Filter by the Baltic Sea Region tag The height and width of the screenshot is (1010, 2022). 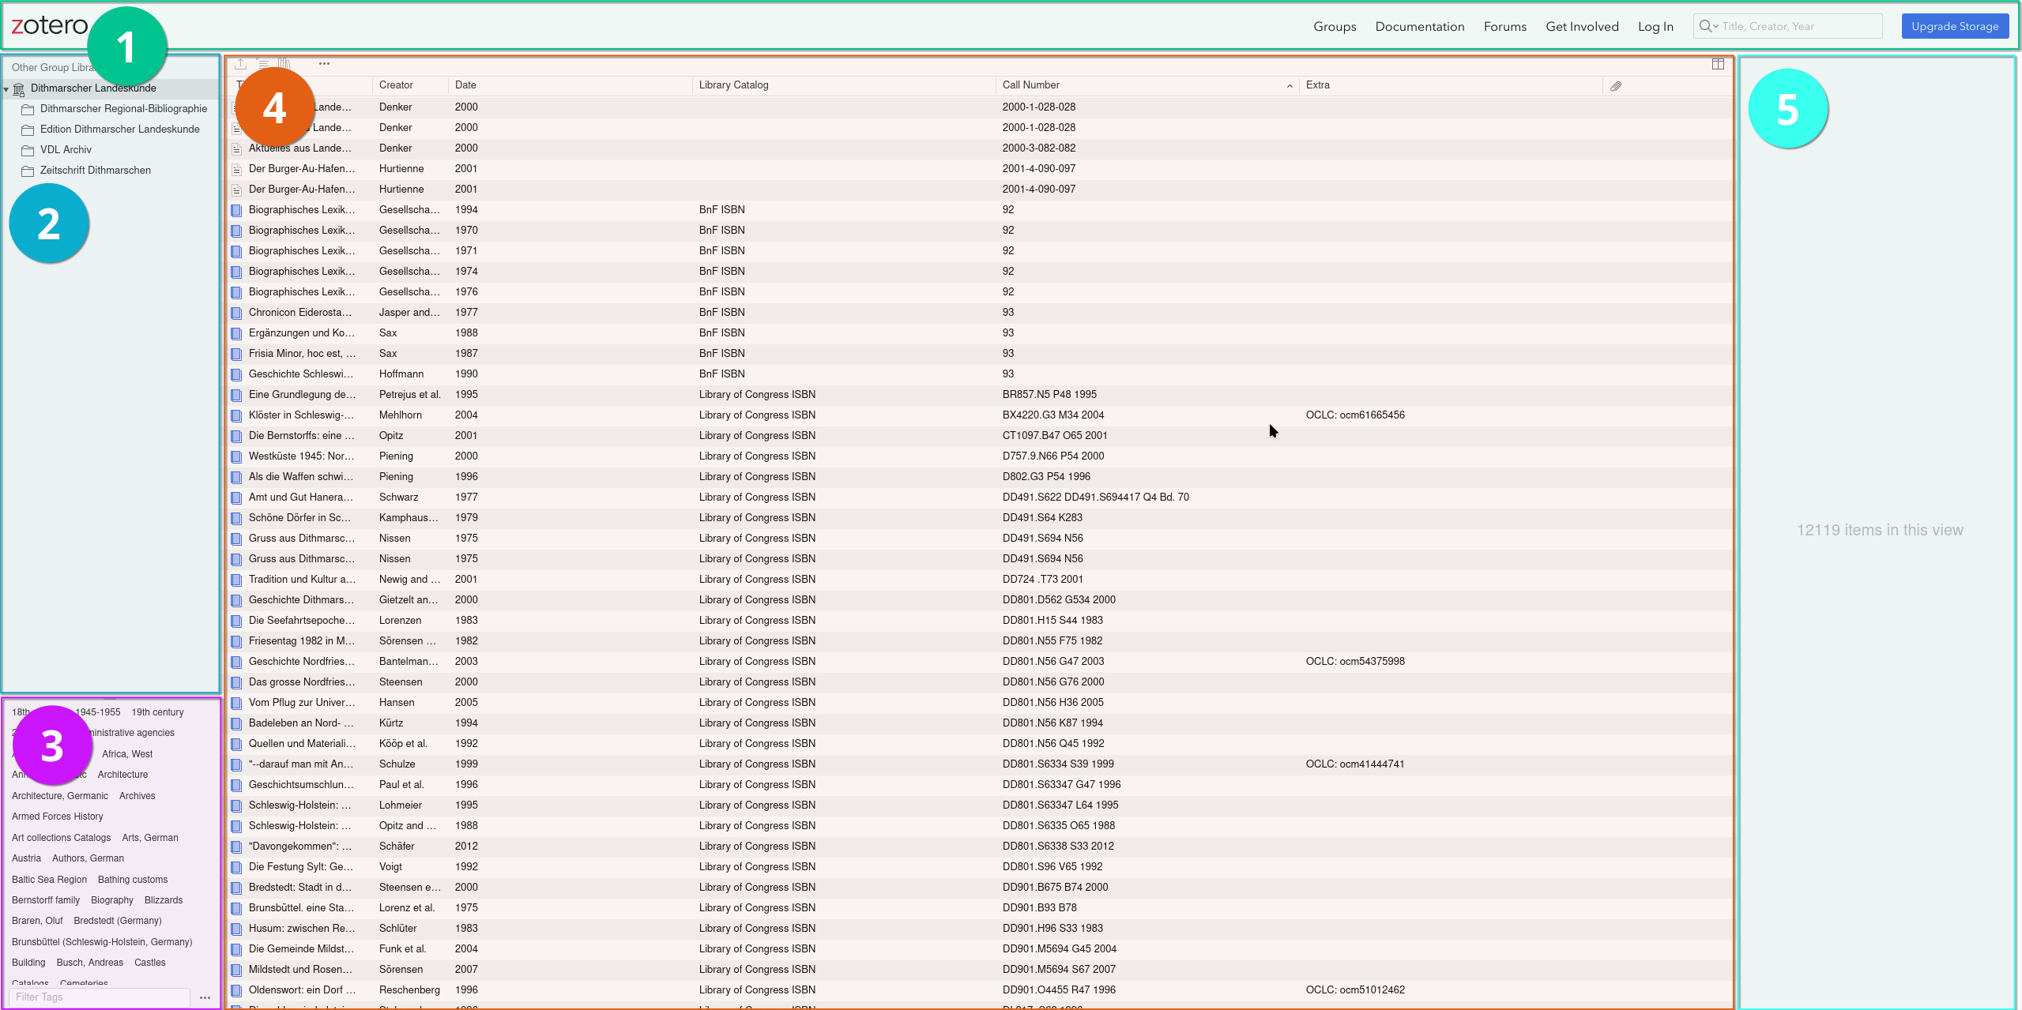click(49, 880)
